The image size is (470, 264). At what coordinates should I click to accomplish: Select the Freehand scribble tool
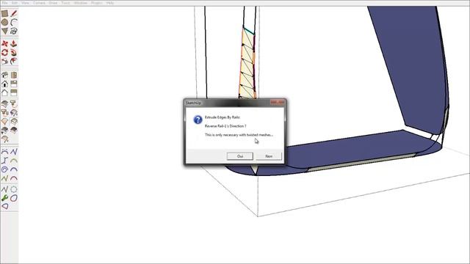point(14,31)
